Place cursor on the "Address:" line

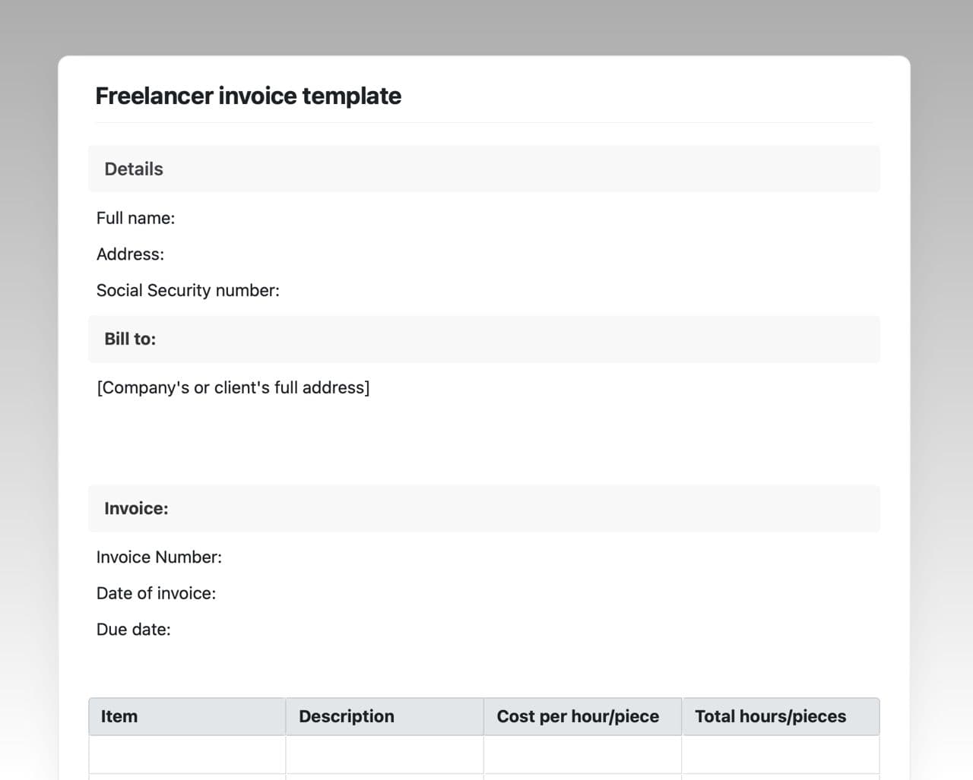pyautogui.click(x=130, y=254)
